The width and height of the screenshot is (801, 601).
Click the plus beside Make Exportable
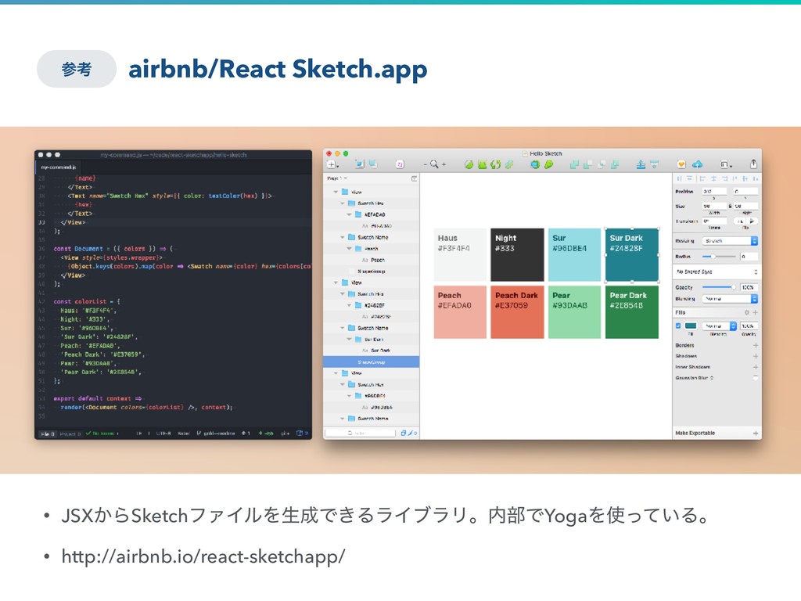point(756,434)
